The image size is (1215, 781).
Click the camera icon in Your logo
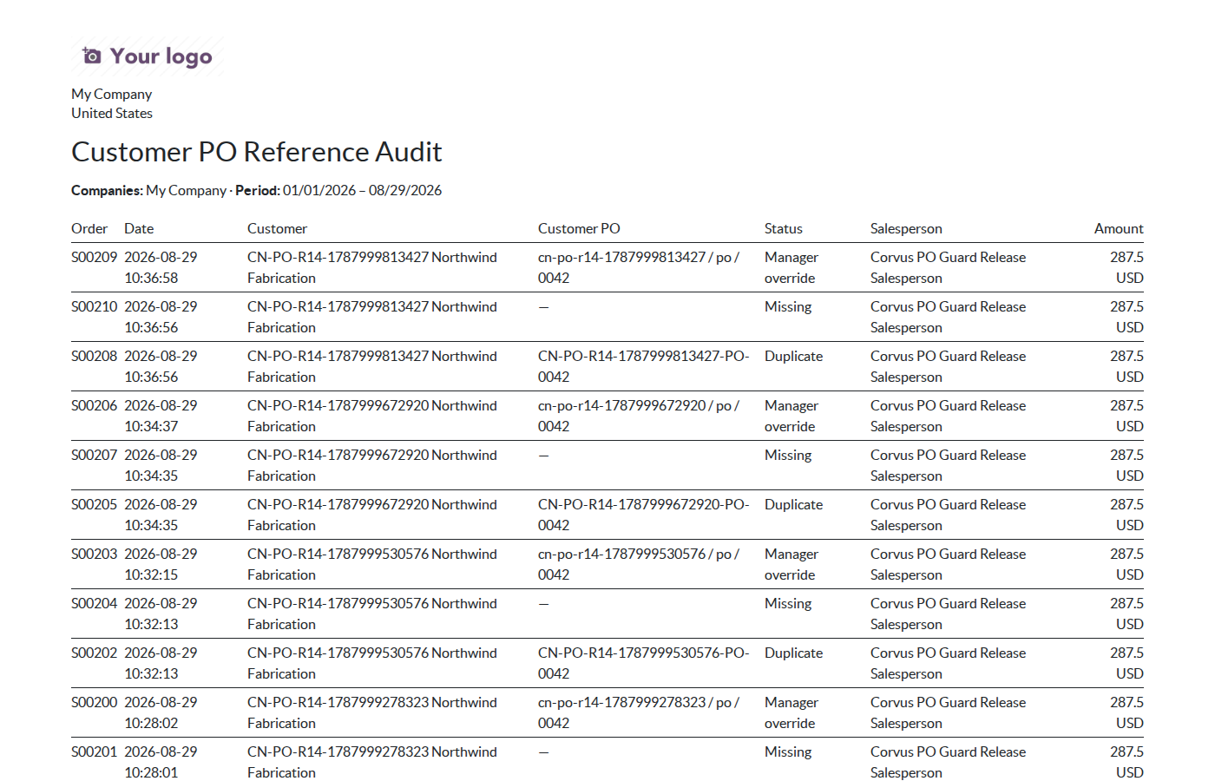tap(91, 56)
